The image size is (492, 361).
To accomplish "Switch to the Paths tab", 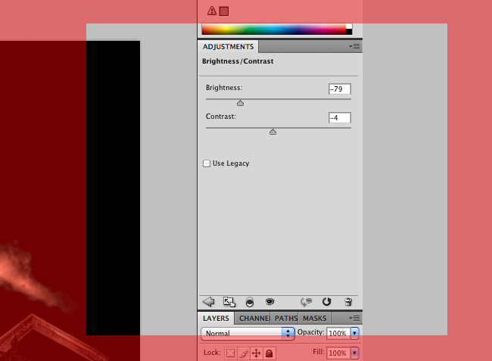I will coord(285,319).
